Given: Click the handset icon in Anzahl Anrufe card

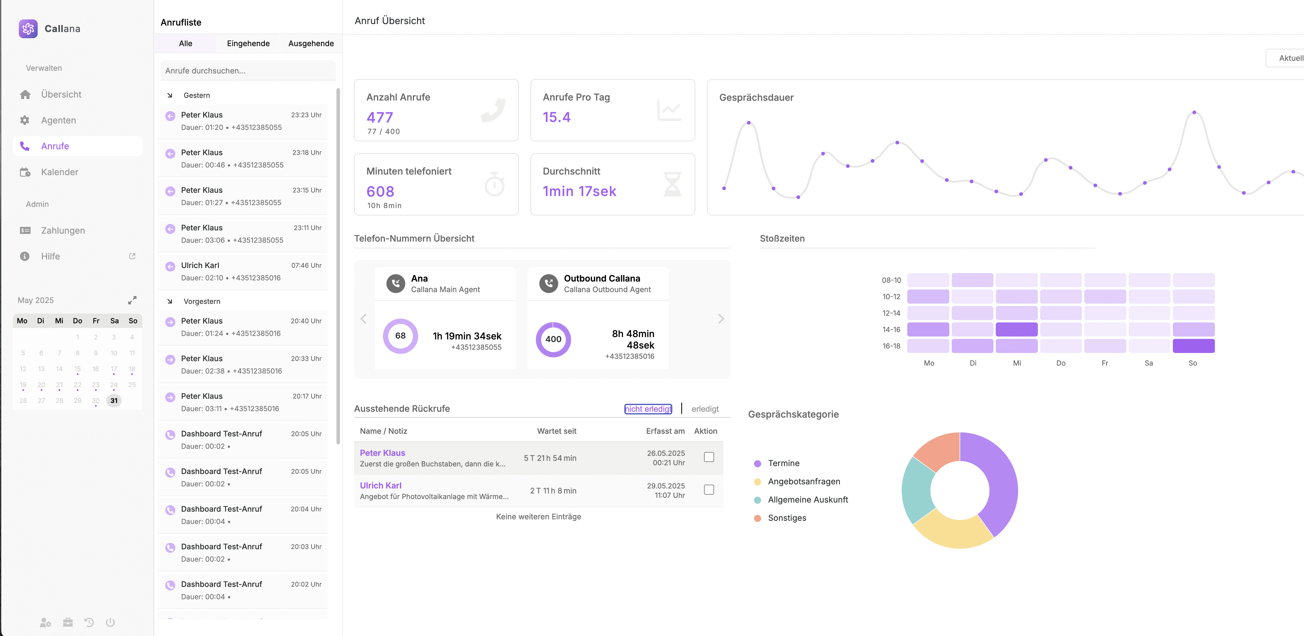Looking at the screenshot, I should point(493,110).
